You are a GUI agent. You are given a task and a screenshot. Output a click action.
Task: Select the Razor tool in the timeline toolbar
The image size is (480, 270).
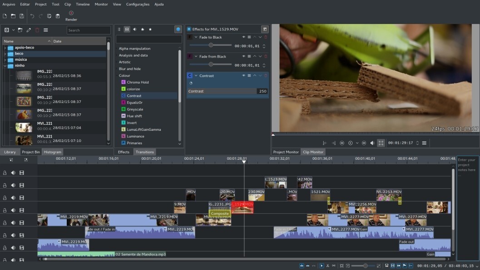coord(328,266)
